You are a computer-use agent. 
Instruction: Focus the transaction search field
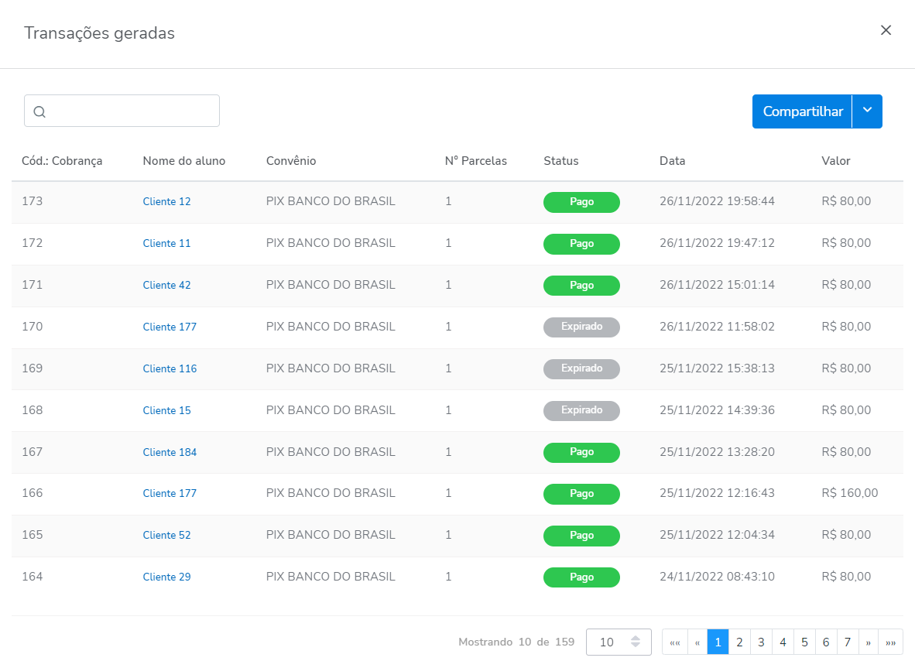pyautogui.click(x=132, y=111)
